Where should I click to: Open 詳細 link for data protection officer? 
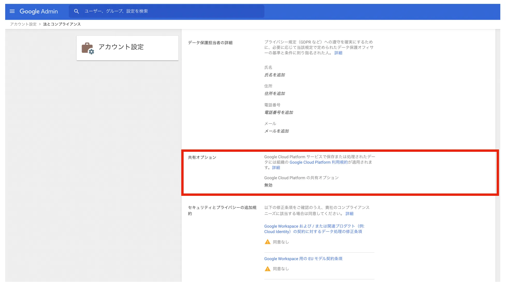coord(338,53)
